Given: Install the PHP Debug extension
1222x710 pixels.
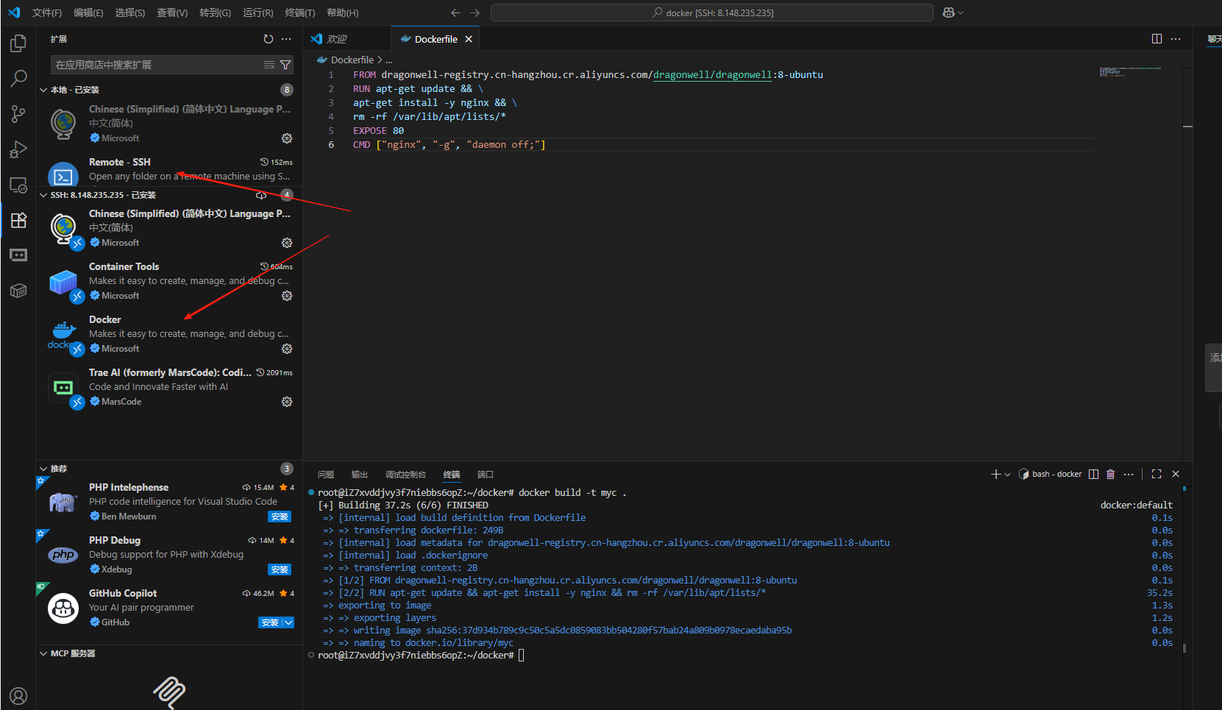Looking at the screenshot, I should pyautogui.click(x=279, y=569).
